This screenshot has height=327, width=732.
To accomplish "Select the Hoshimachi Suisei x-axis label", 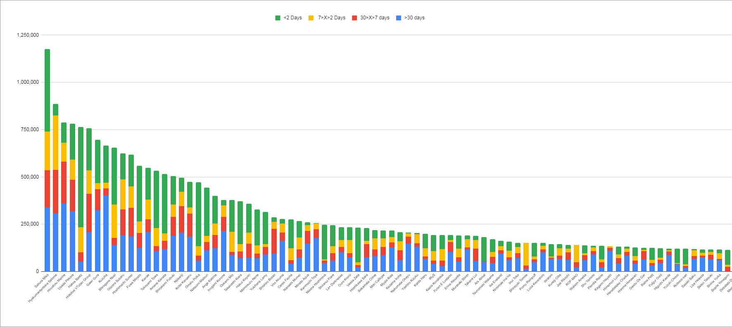I will (x=121, y=283).
